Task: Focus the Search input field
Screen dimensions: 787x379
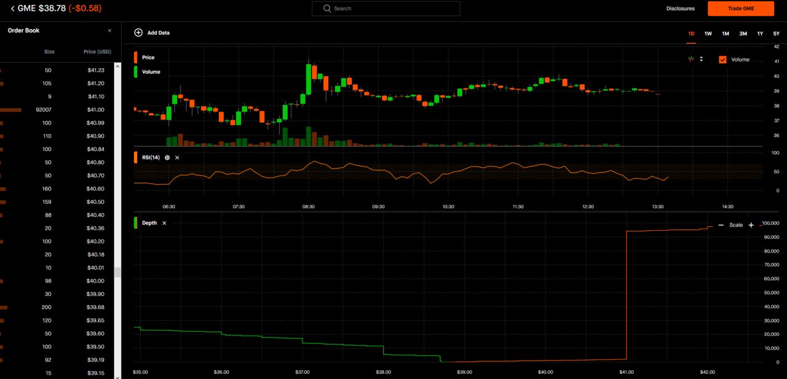Action: (x=386, y=9)
